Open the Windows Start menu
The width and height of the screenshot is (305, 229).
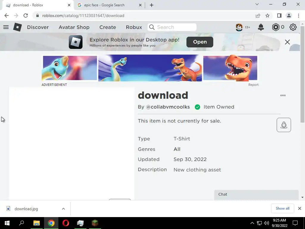(x=7, y=223)
